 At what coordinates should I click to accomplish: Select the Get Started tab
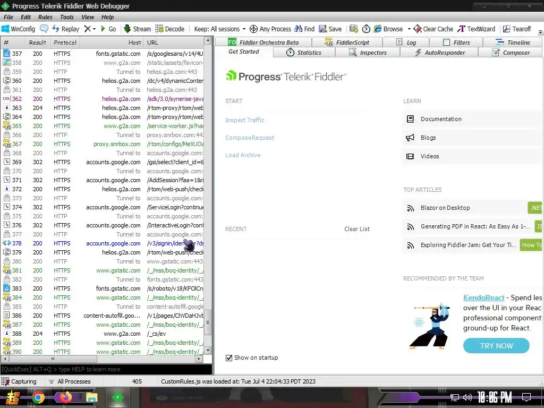click(x=243, y=52)
